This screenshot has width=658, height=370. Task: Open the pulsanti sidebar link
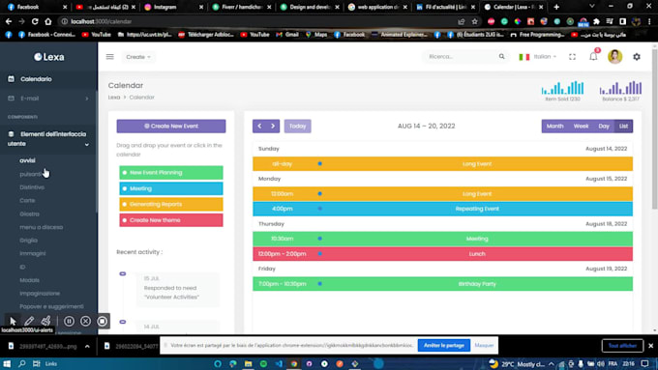pyautogui.click(x=31, y=174)
